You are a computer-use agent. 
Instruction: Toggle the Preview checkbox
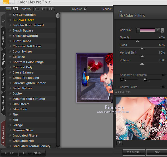[85, 9]
